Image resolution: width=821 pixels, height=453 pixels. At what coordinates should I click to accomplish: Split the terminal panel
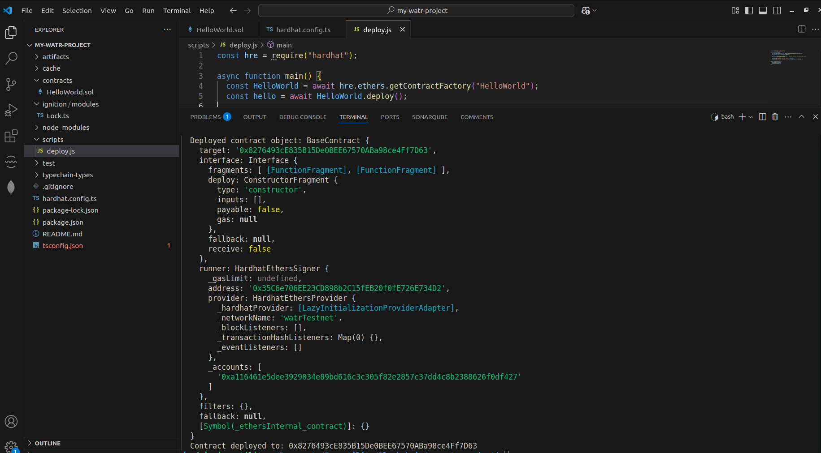[762, 117]
